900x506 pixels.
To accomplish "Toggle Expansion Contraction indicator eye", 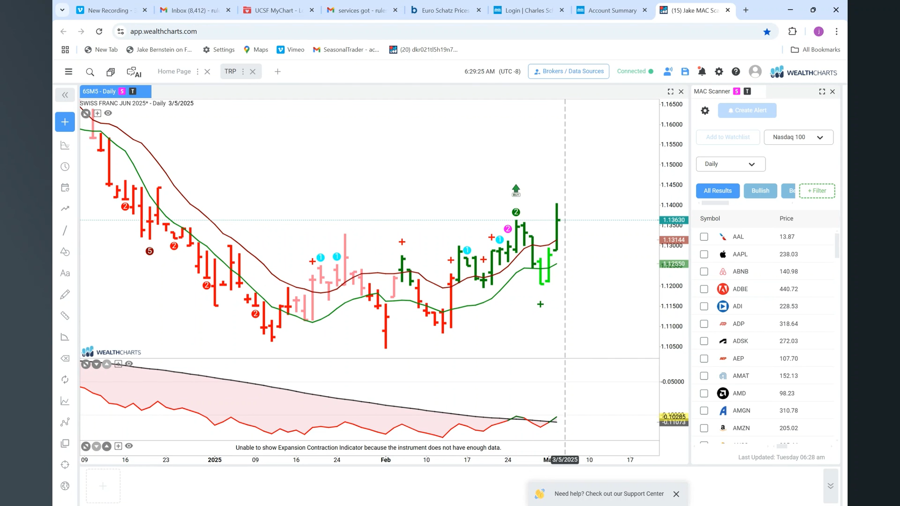I will point(129,446).
